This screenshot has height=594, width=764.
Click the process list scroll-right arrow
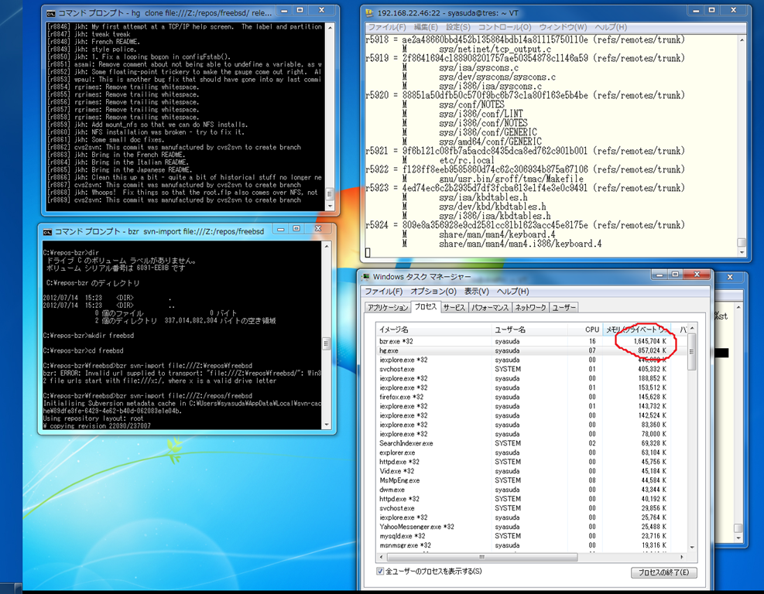(682, 557)
